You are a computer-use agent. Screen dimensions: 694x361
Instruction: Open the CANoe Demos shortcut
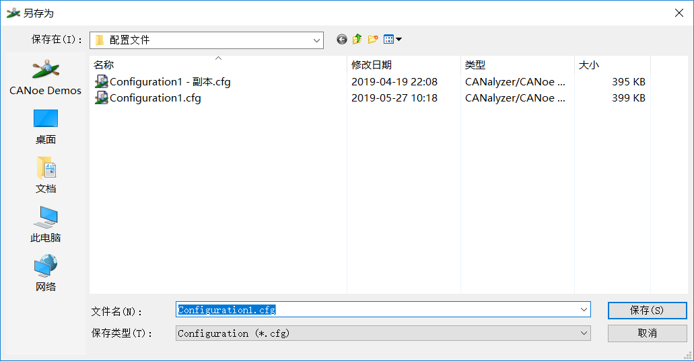(45, 78)
